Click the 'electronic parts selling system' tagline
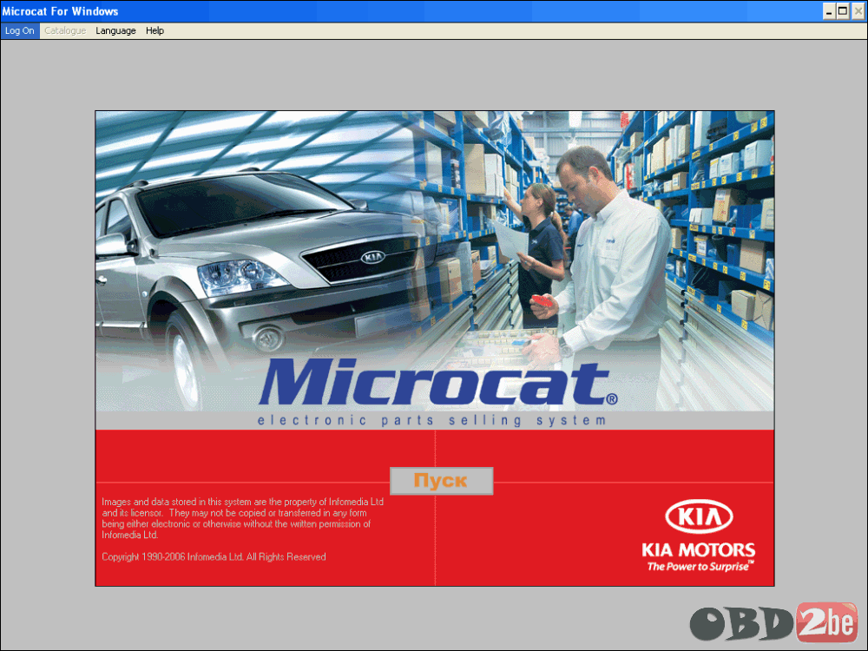Screen dimensions: 868x651 pyautogui.click(x=431, y=420)
